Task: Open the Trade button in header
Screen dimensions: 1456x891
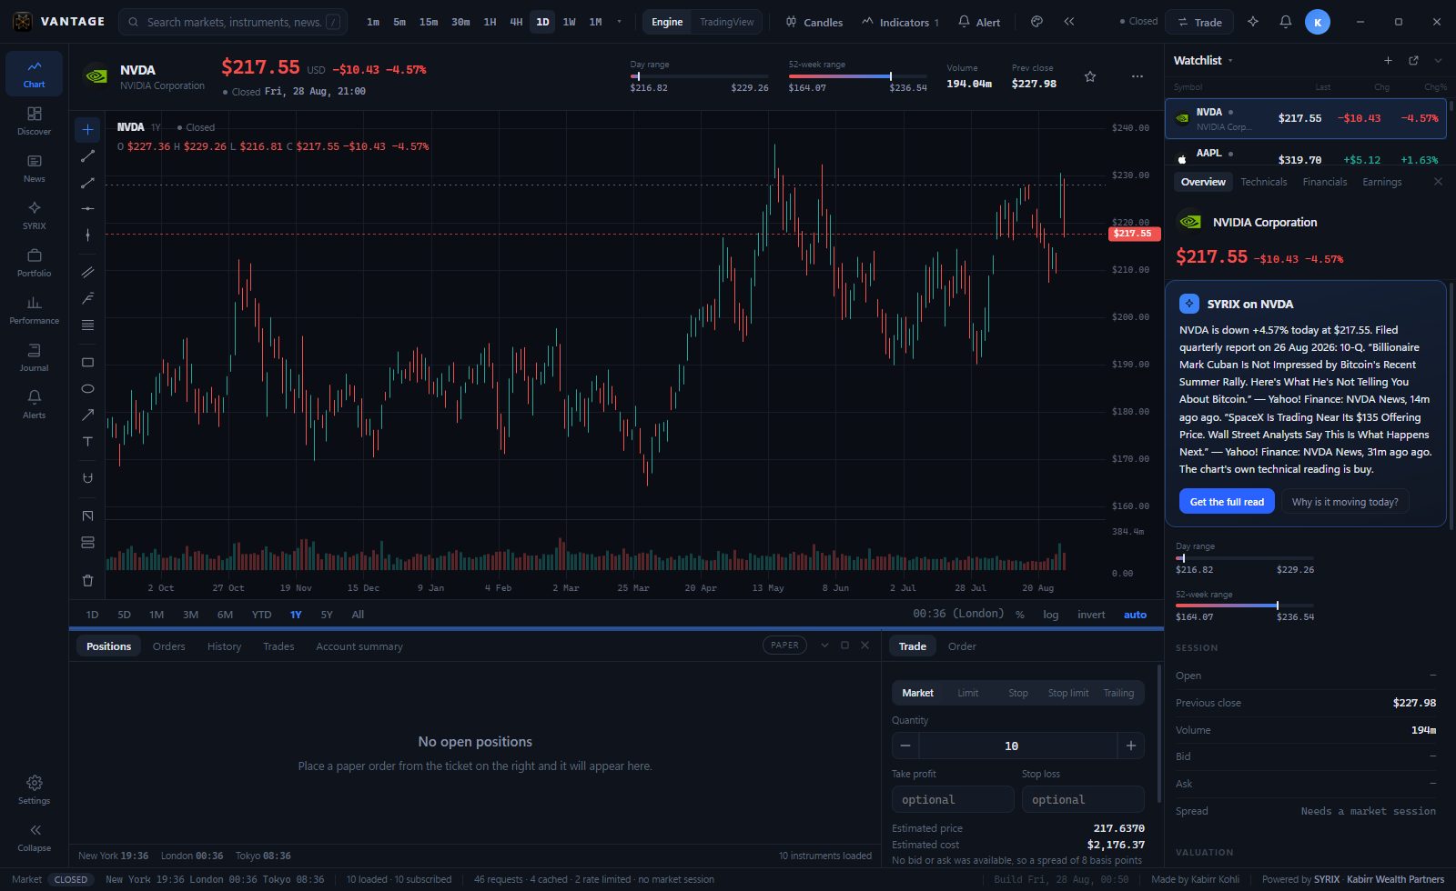Action: (x=1199, y=22)
